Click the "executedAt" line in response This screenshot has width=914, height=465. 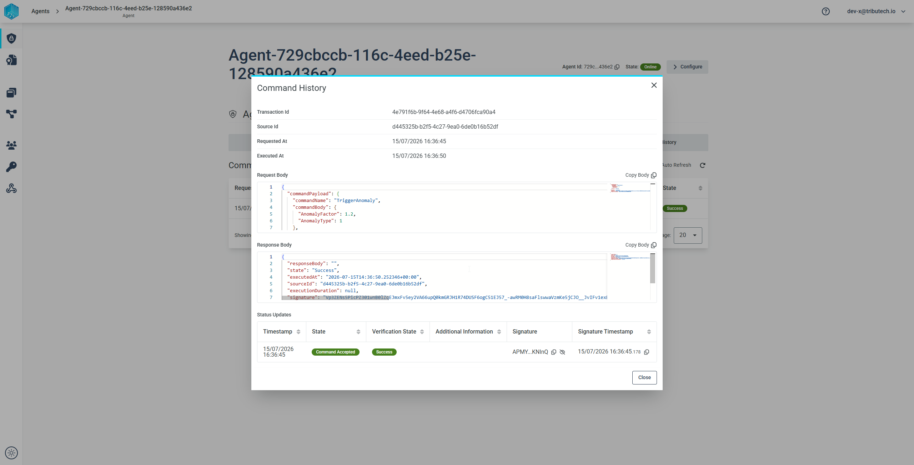pos(354,277)
